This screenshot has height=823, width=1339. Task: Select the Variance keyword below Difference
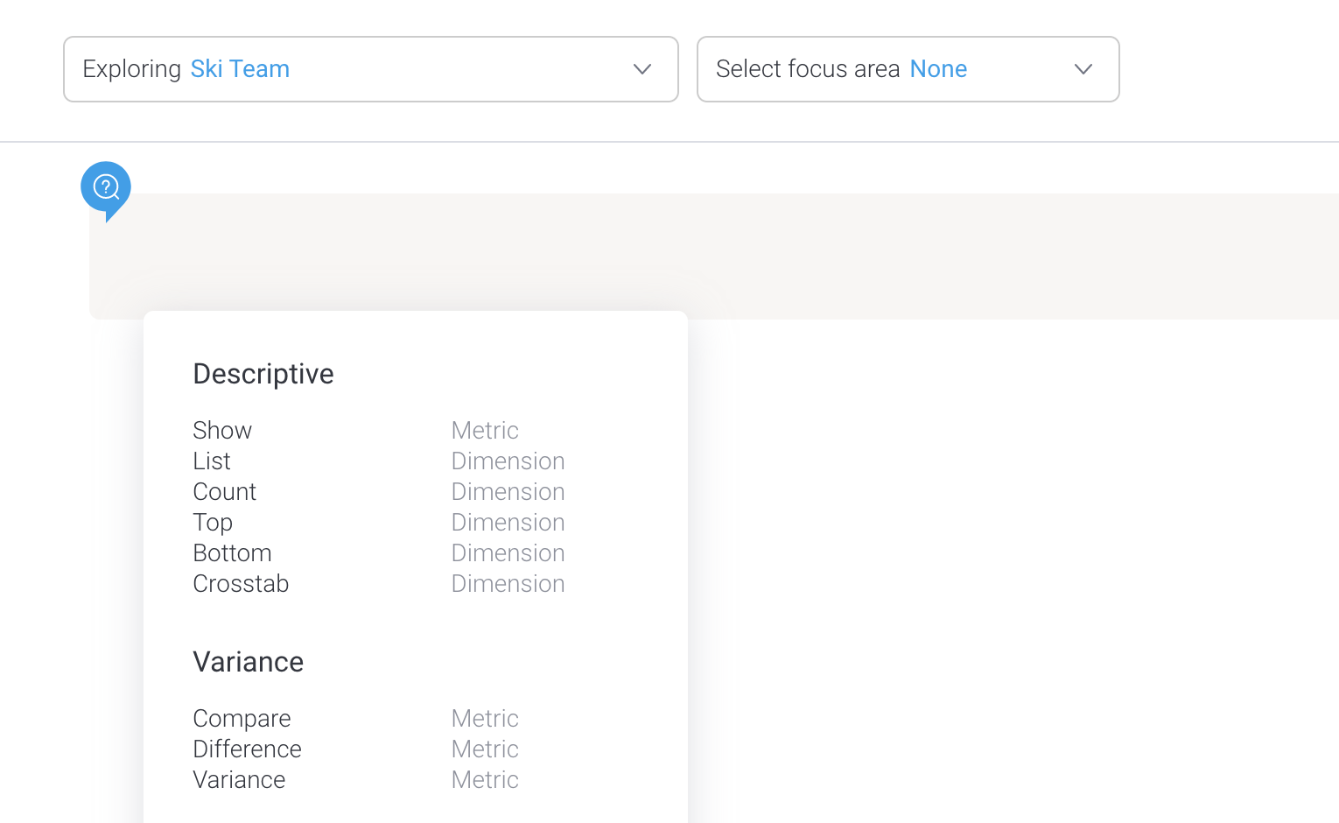click(x=239, y=780)
